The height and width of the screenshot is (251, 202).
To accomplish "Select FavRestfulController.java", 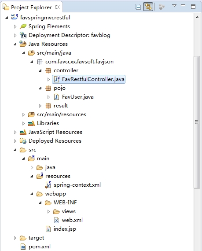I will 88,79.
